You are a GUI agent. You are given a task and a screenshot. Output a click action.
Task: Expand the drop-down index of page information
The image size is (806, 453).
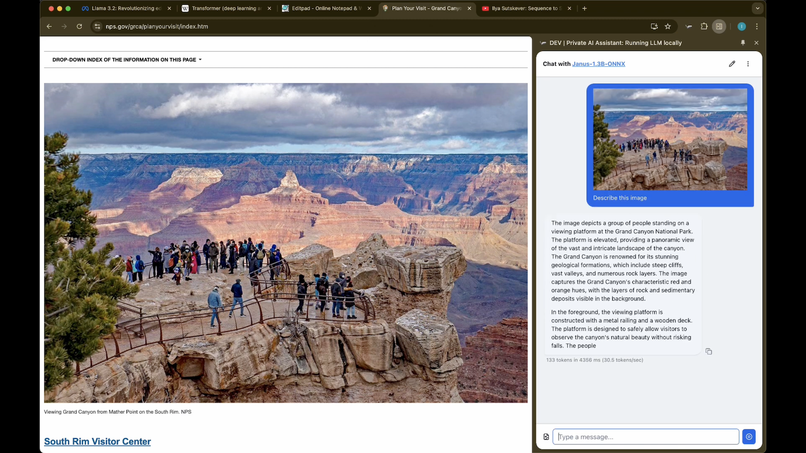coord(127,60)
